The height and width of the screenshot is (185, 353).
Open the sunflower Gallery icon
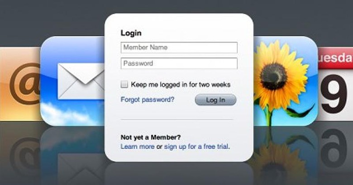point(286,81)
